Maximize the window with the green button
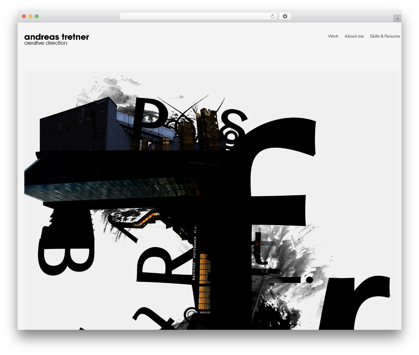Viewport: 419px width, 355px height. [x=37, y=16]
